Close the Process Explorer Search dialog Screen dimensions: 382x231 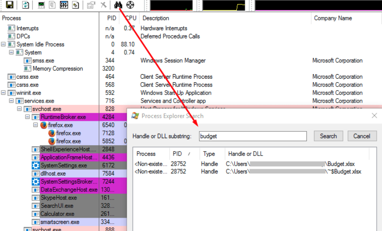[x=374, y=115]
